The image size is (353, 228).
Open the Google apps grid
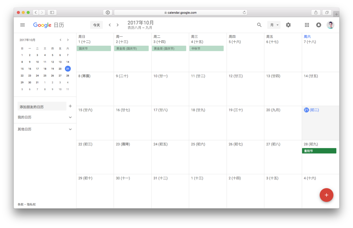(307, 25)
